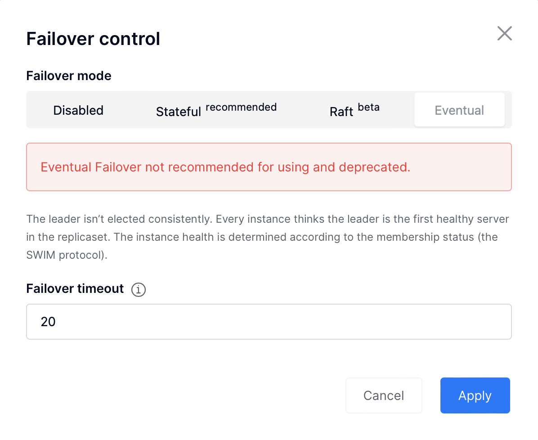Close the Failover control dialog
Image resolution: width=538 pixels, height=440 pixels.
[x=504, y=33]
